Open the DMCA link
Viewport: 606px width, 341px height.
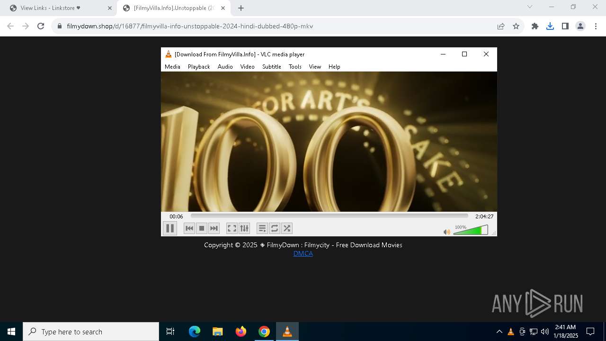click(303, 253)
